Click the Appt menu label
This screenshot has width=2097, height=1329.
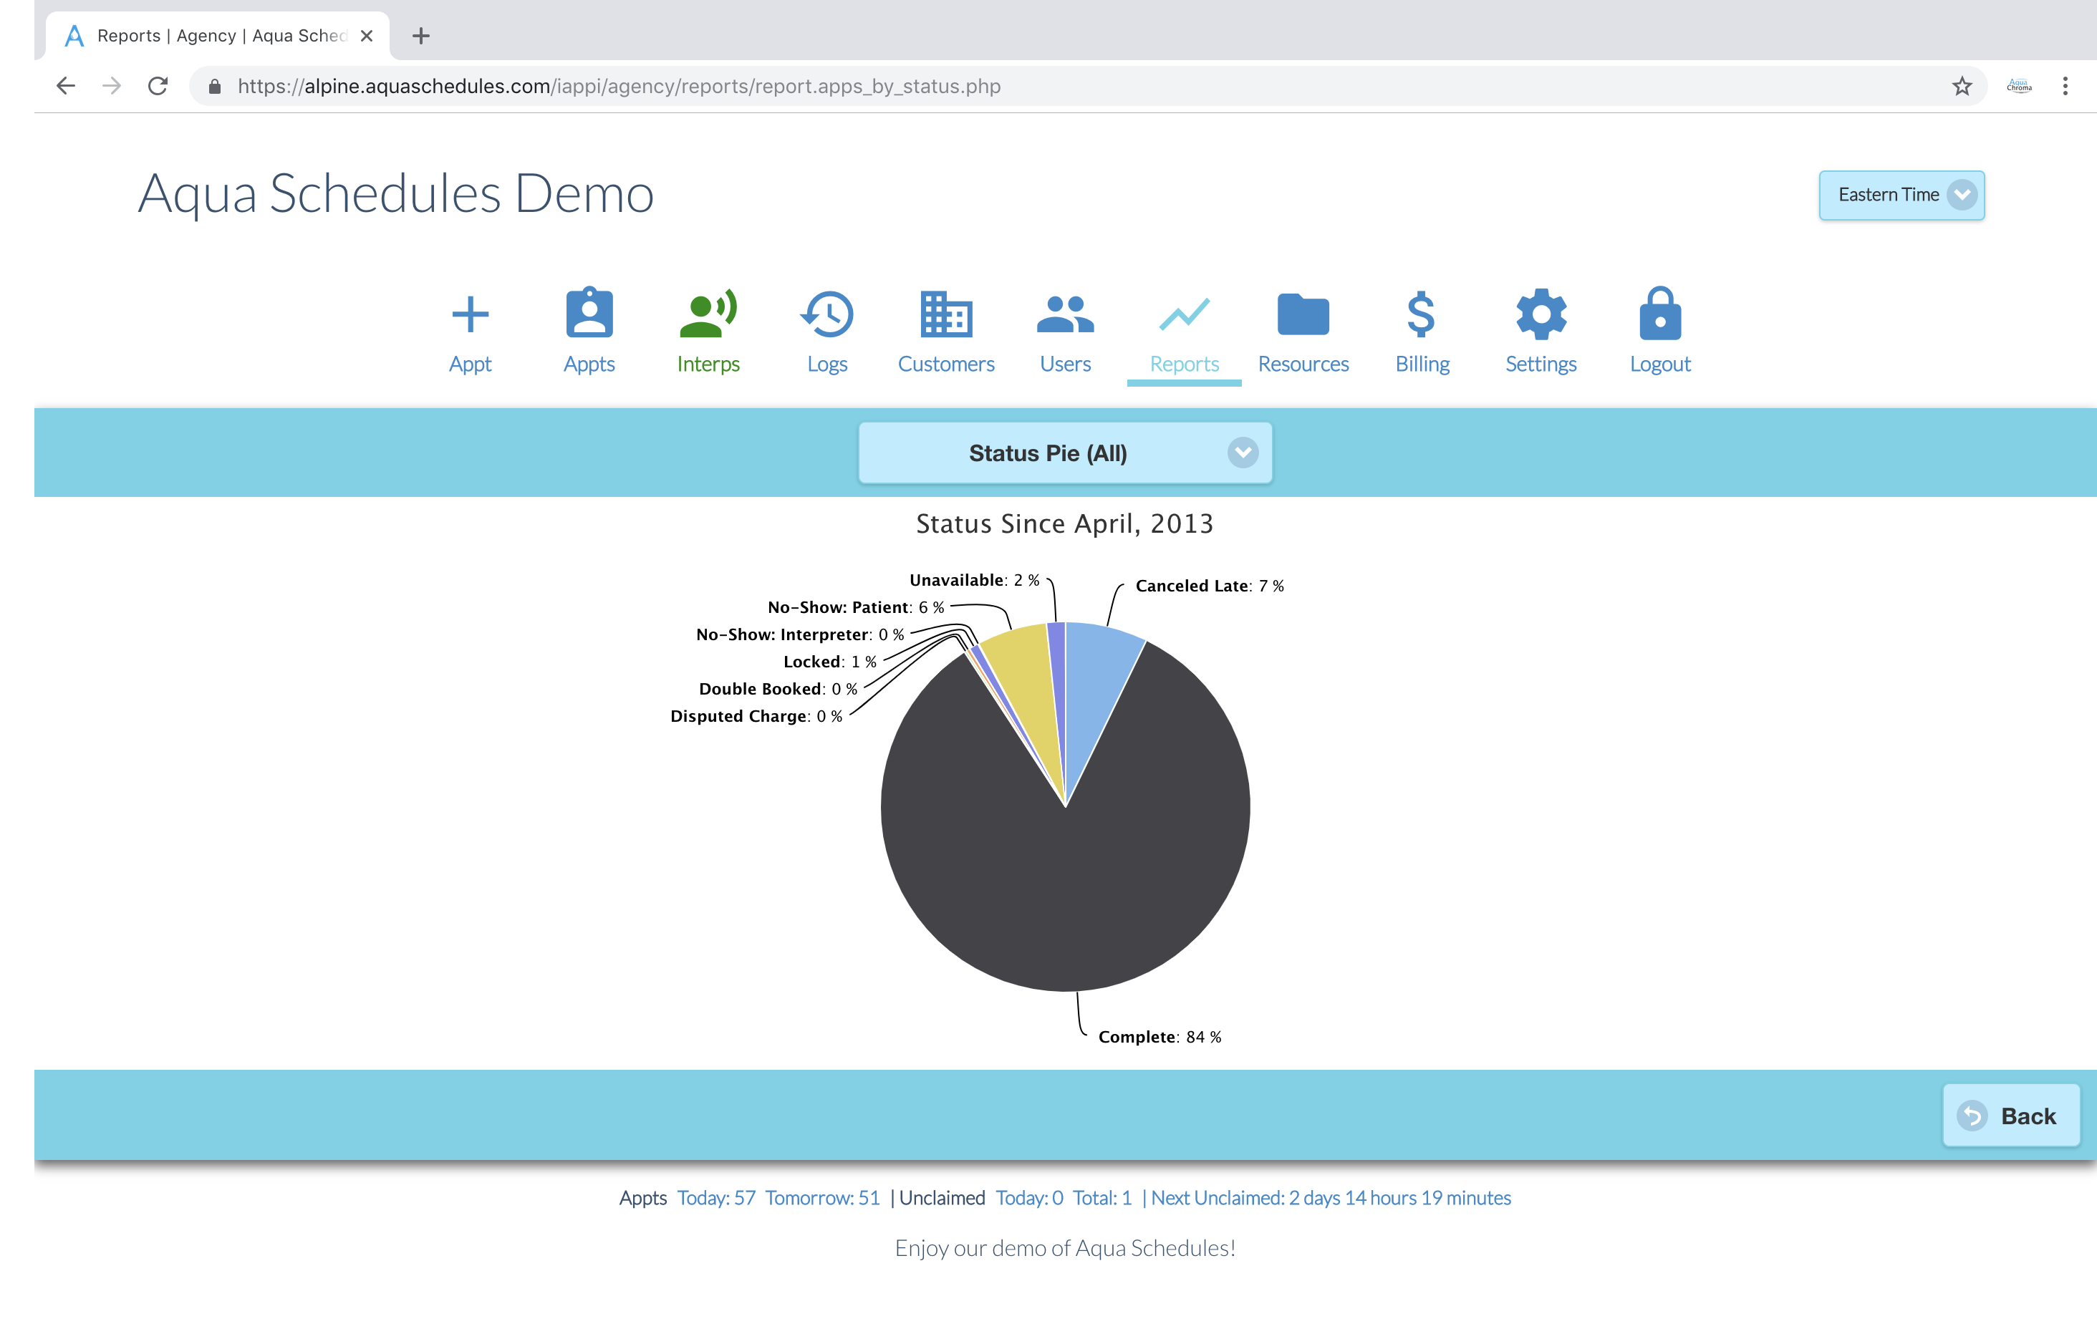(471, 364)
